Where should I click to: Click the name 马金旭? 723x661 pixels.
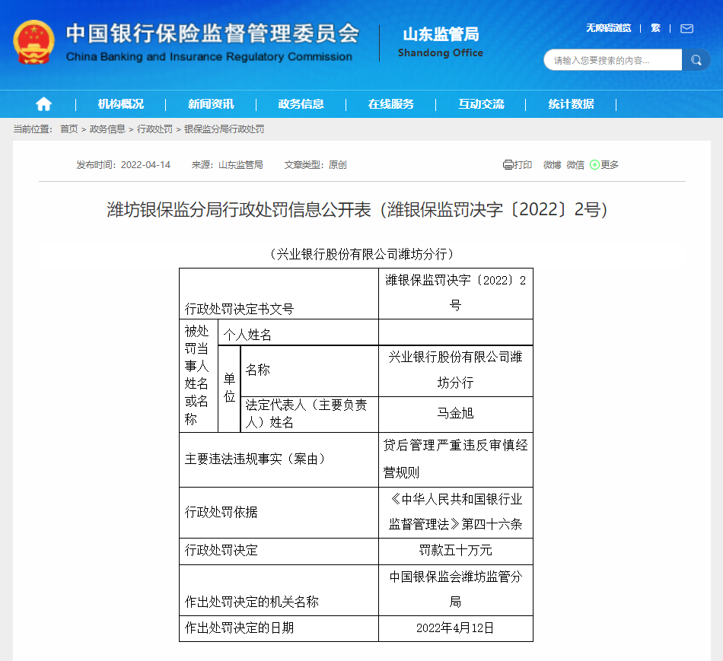(x=456, y=413)
